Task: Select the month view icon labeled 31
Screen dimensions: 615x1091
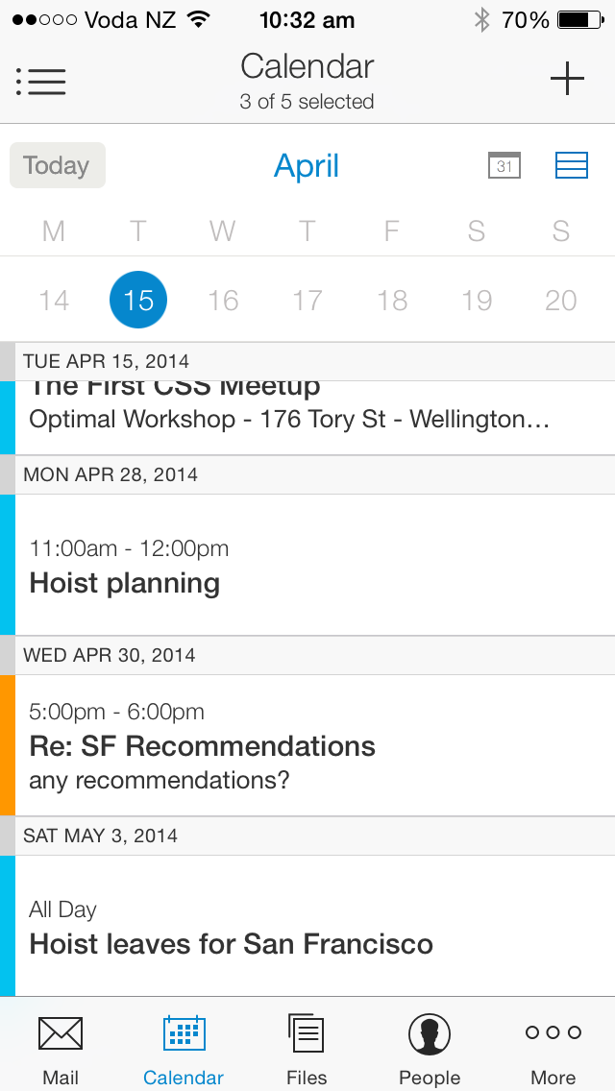Action: click(x=504, y=164)
